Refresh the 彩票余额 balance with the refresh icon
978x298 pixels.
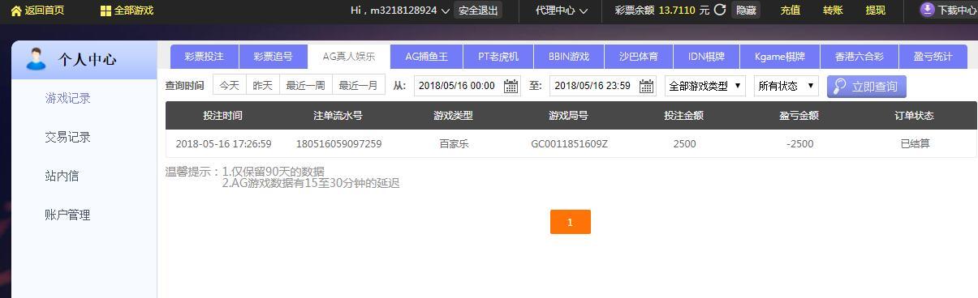point(720,10)
